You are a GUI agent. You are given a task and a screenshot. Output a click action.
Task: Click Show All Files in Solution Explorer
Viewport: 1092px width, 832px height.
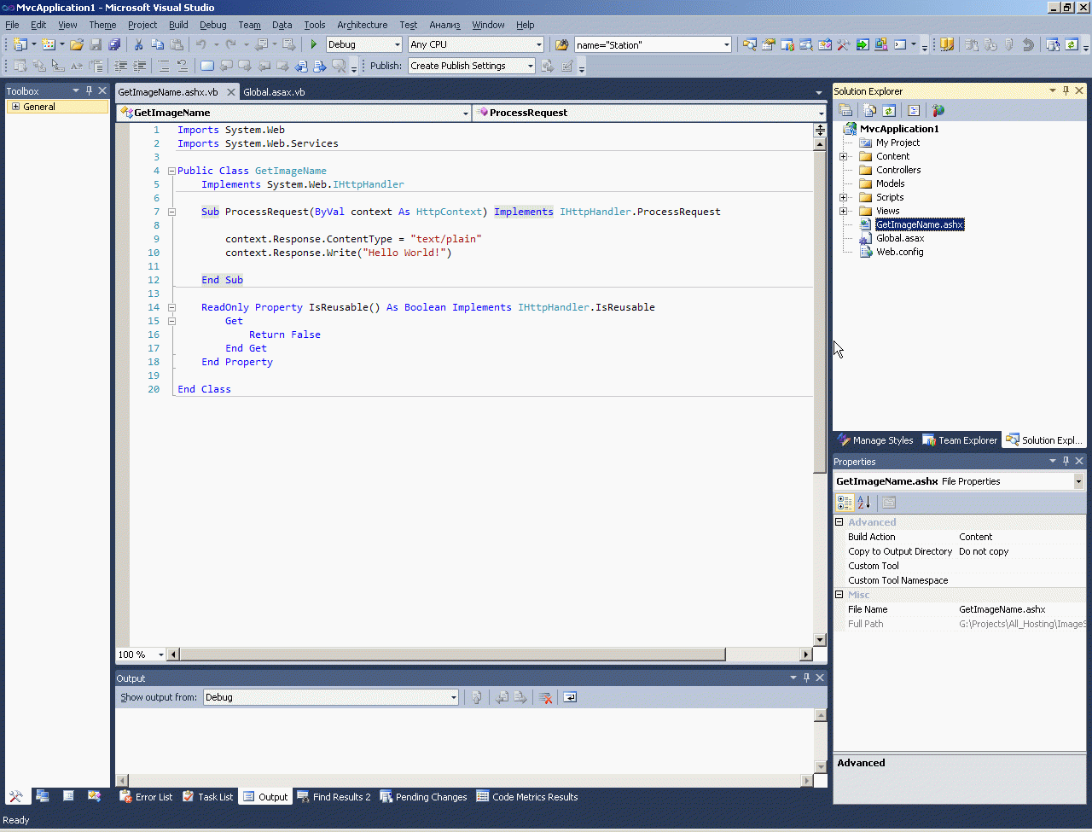tap(869, 110)
